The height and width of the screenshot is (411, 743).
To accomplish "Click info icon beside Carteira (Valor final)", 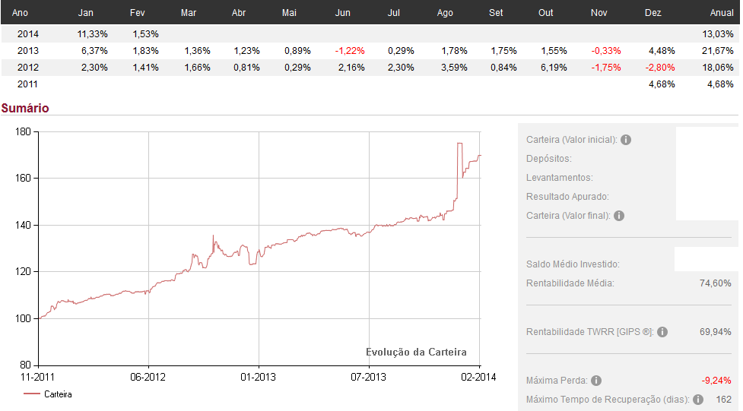I will [619, 216].
